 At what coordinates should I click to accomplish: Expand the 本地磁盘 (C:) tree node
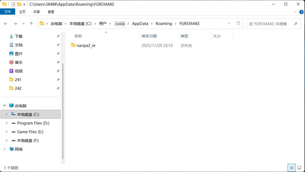(7, 114)
